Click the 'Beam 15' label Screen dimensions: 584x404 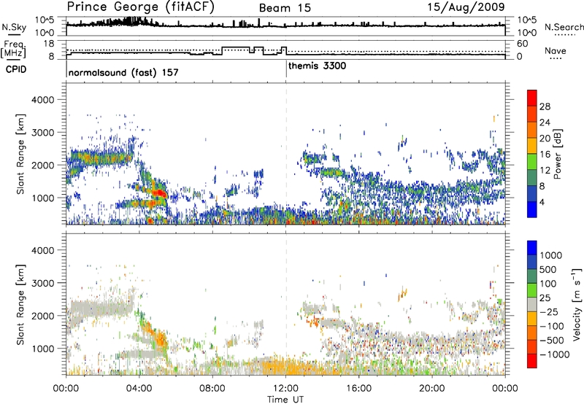tap(285, 8)
